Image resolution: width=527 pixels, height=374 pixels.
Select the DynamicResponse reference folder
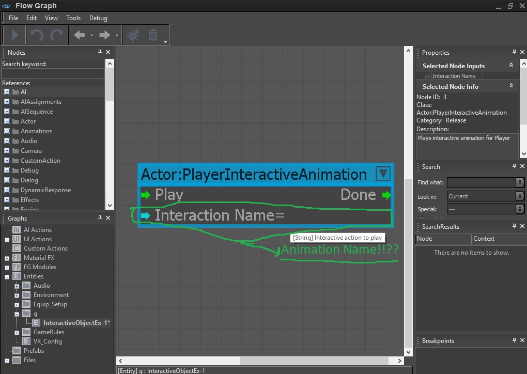point(45,190)
